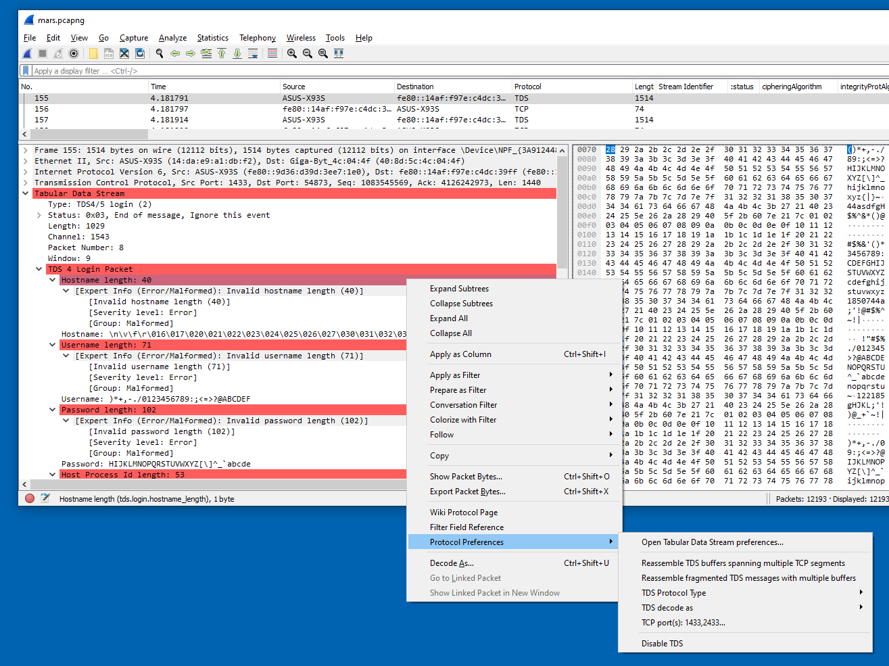Click packet list horizontal scrollbar left arrow
The image size is (889, 666).
[x=25, y=135]
